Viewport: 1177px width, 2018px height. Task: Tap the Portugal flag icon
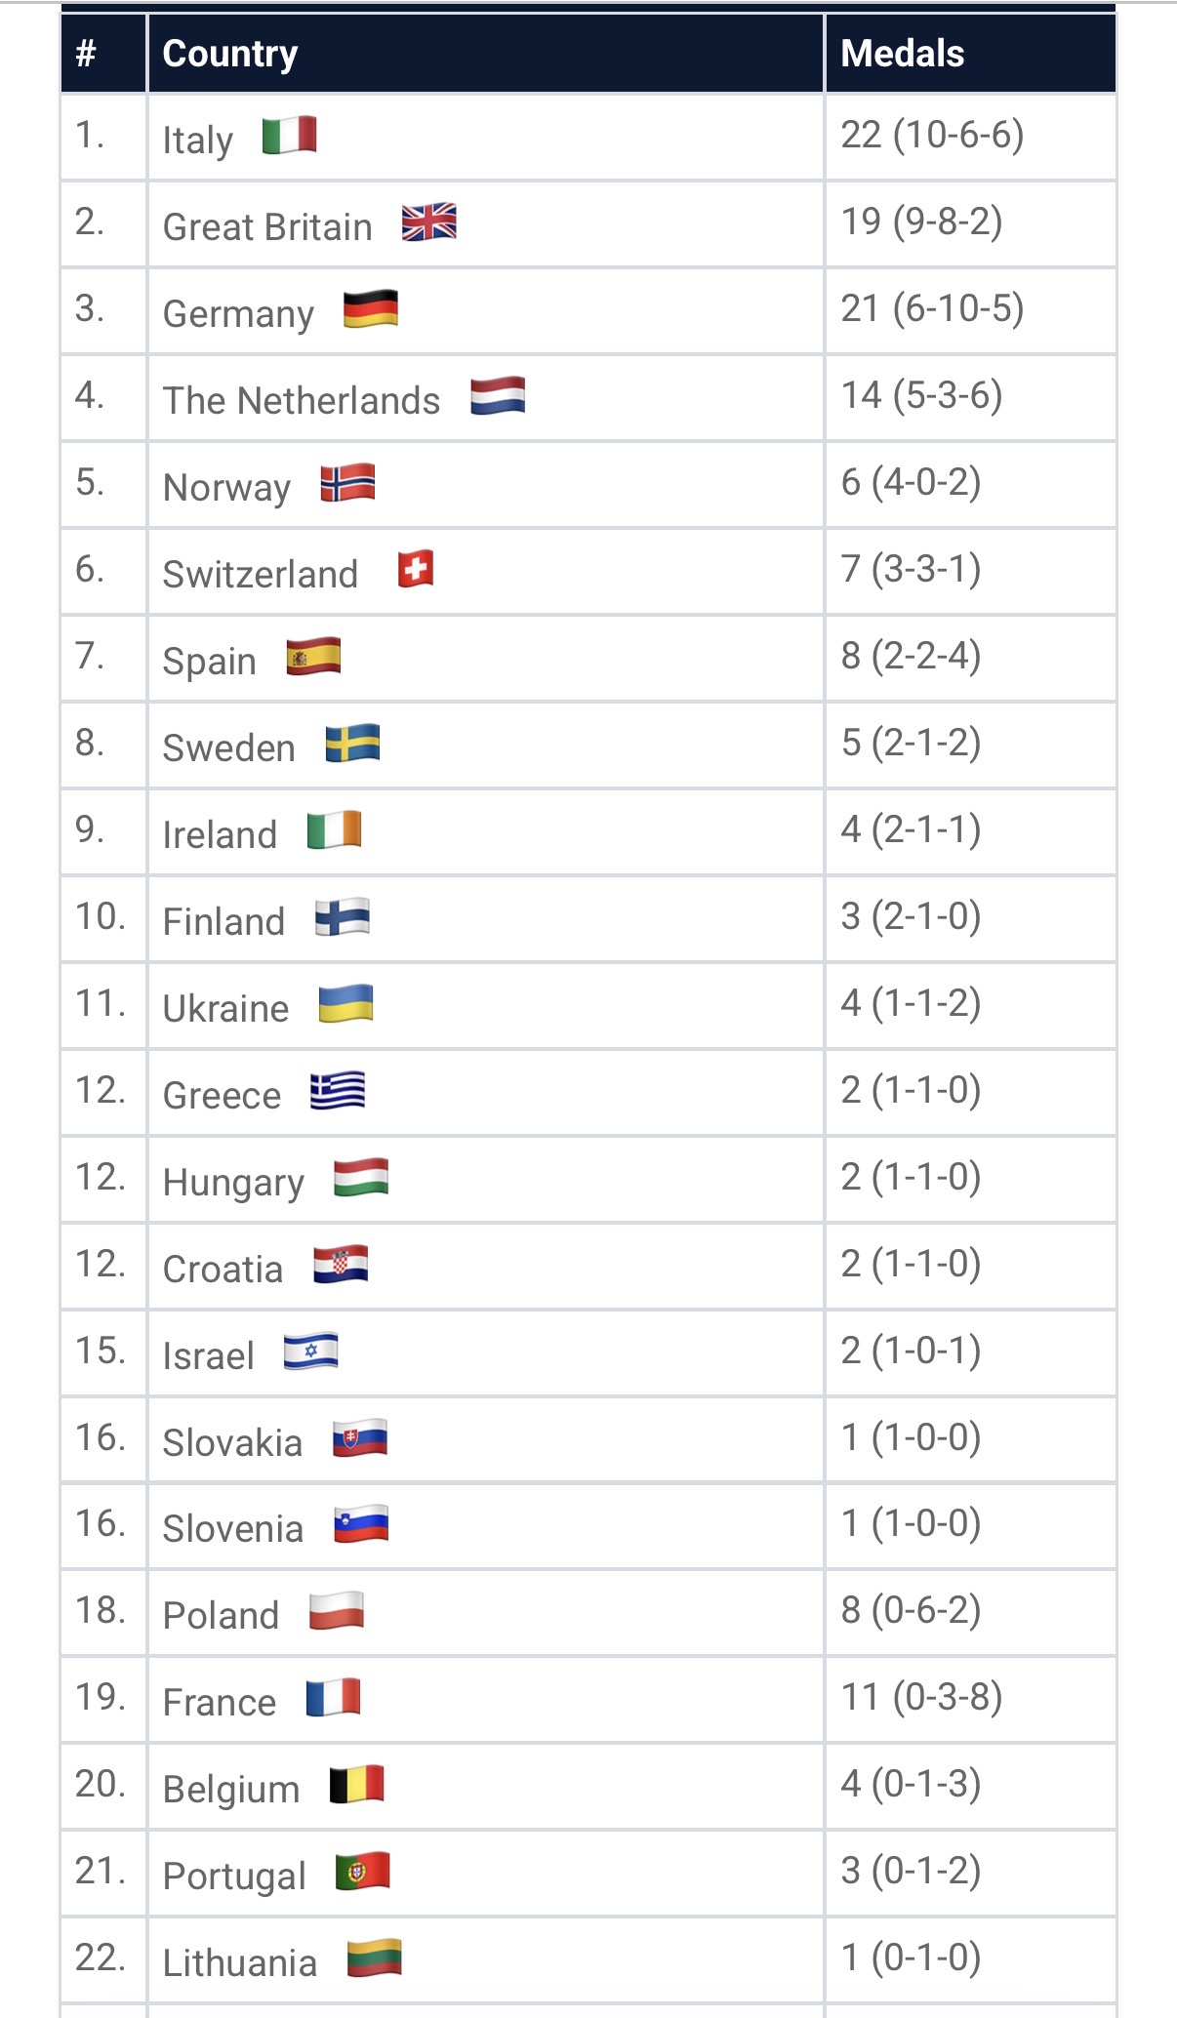[363, 1872]
